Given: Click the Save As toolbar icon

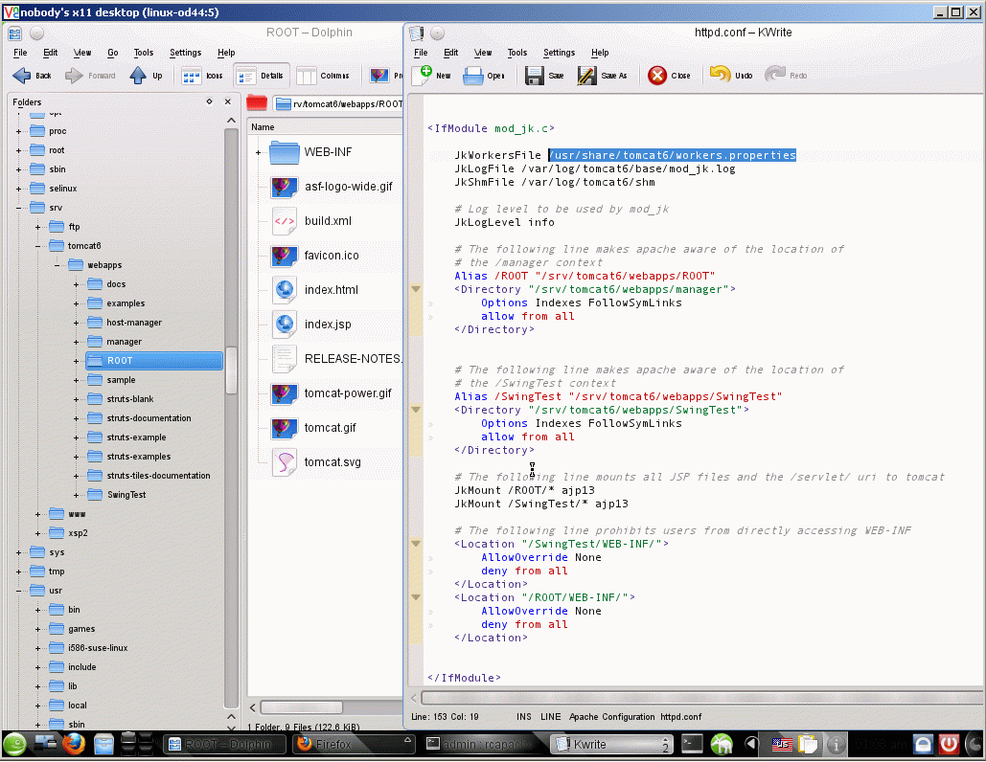Looking at the screenshot, I should pos(586,76).
